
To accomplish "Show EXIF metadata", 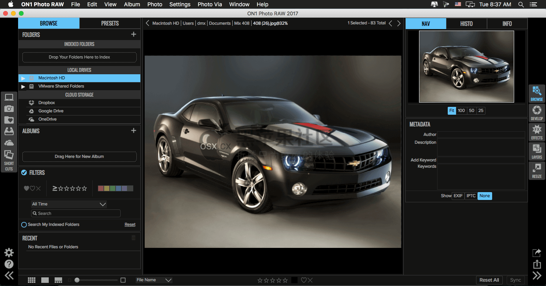I will point(458,196).
